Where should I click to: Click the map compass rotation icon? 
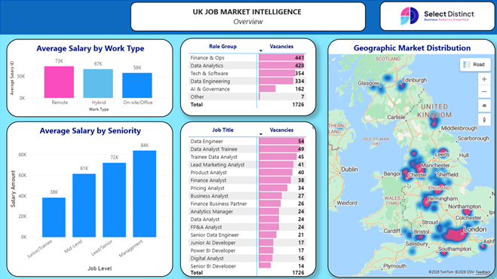pyautogui.click(x=484, y=120)
